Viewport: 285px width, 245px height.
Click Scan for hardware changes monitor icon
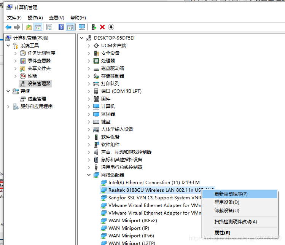coord(81,27)
